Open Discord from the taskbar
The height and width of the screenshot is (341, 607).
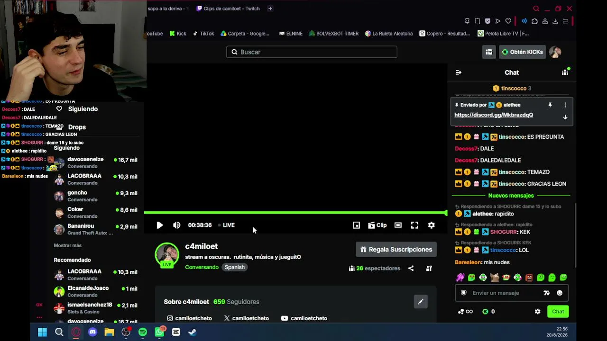[x=92, y=332]
